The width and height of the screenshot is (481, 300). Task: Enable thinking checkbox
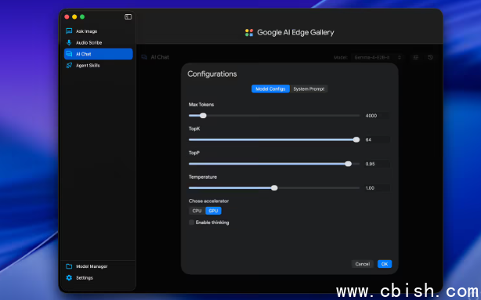point(191,222)
